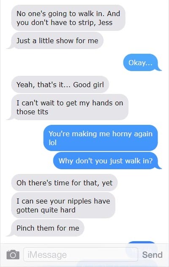Screen dimensions: 169x267
Task: Select the gray message starting 'I can see your'
Action: [63, 205]
